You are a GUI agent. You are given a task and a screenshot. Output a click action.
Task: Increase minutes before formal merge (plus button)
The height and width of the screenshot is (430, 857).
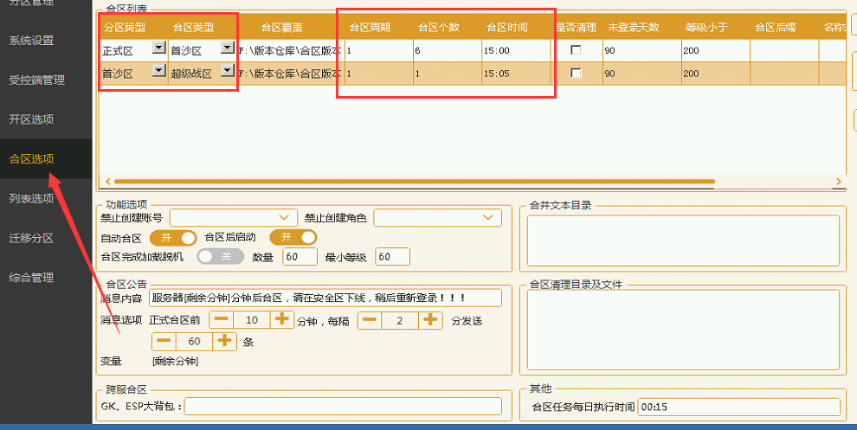(x=282, y=319)
